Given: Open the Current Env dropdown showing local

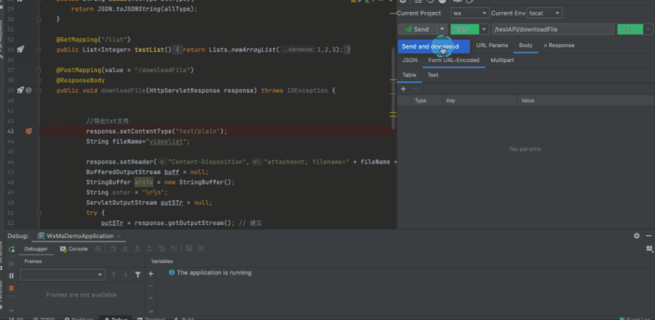Looking at the screenshot, I should point(544,13).
